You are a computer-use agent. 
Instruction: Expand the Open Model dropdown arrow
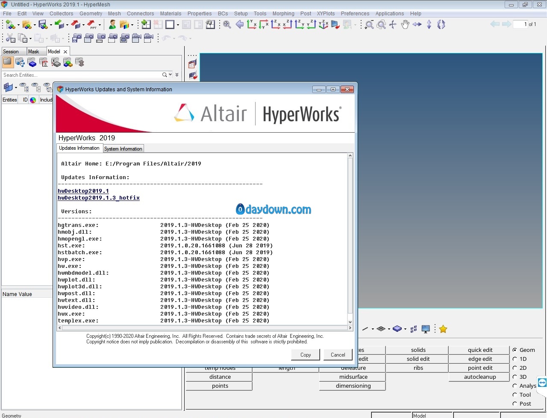pyautogui.click(x=35, y=25)
